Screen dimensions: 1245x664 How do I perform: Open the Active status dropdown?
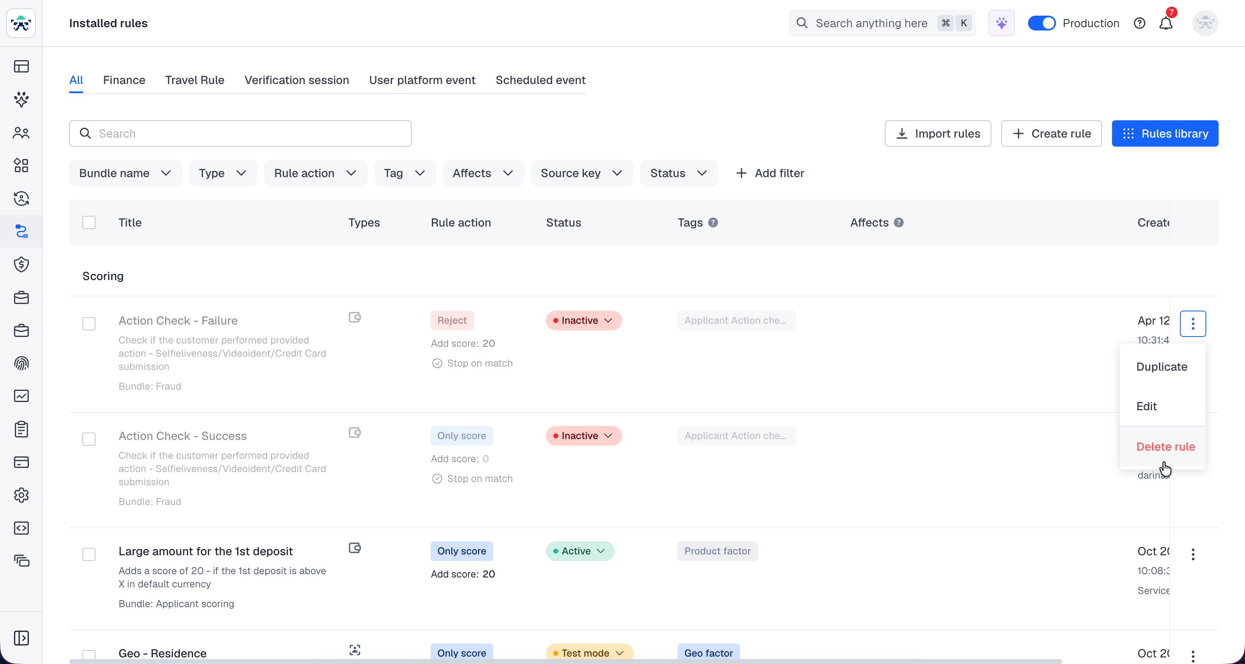[580, 551]
